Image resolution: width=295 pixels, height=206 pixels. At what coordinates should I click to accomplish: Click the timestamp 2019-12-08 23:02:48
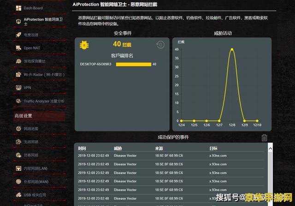click(x=93, y=198)
